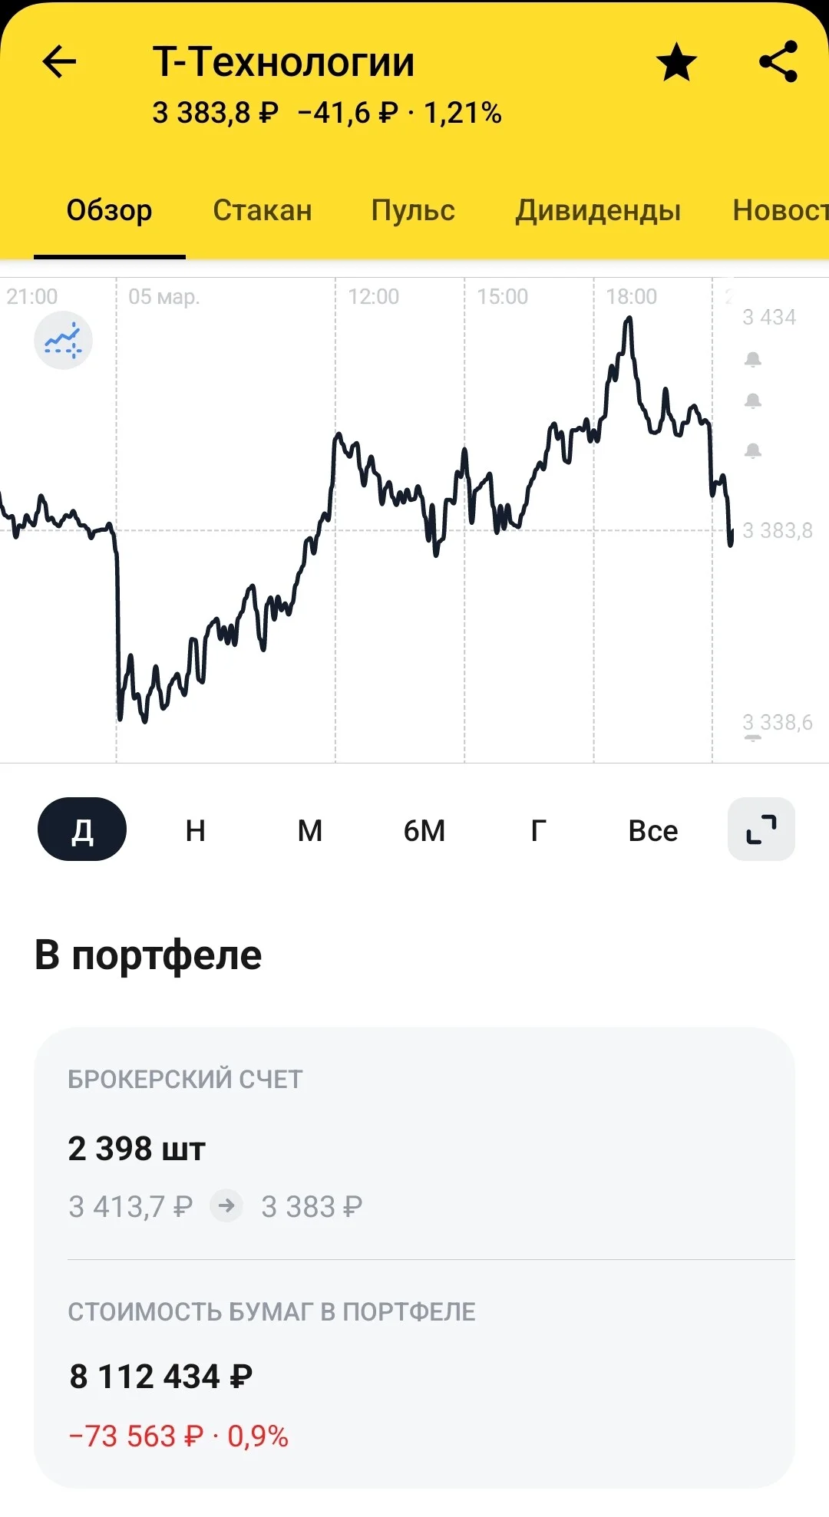
Task: Toggle the favorite star icon
Action: point(676,62)
